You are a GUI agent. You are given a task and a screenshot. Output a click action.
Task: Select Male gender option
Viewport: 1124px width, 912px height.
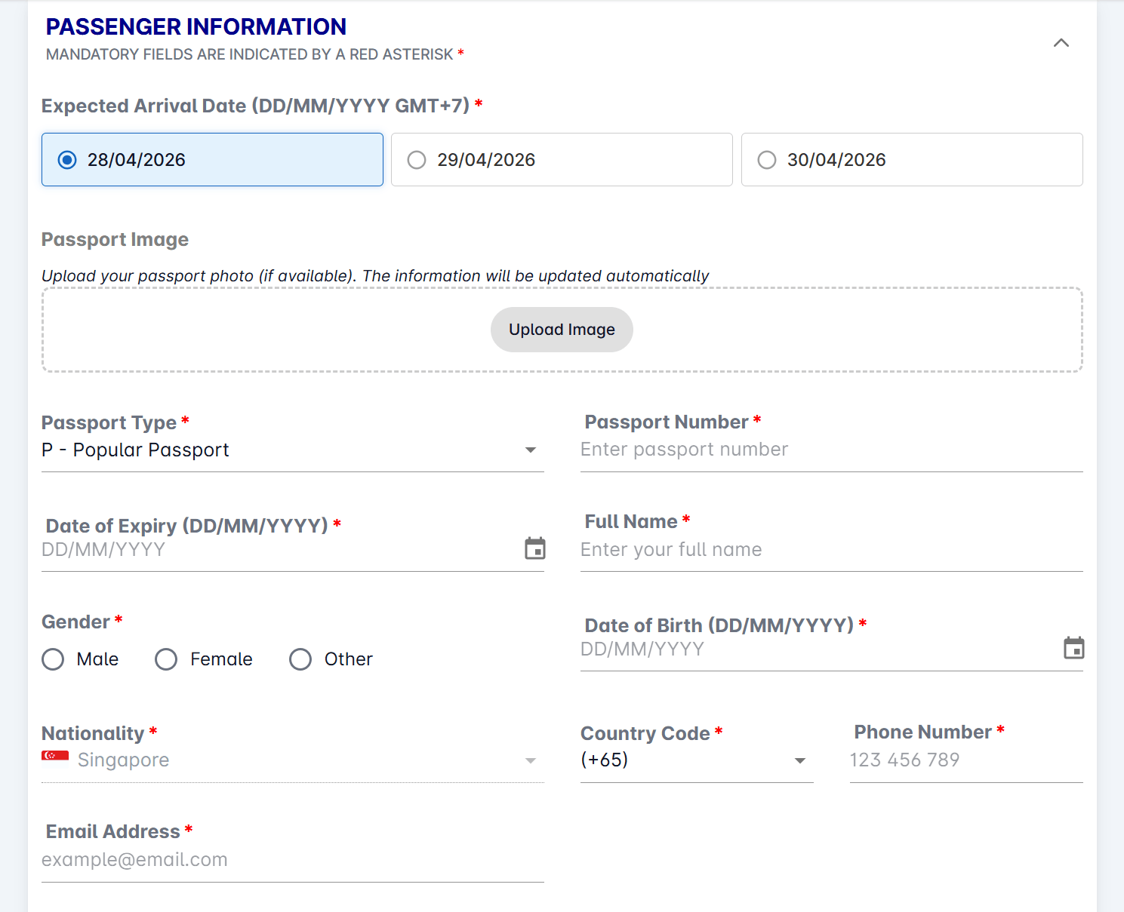53,659
